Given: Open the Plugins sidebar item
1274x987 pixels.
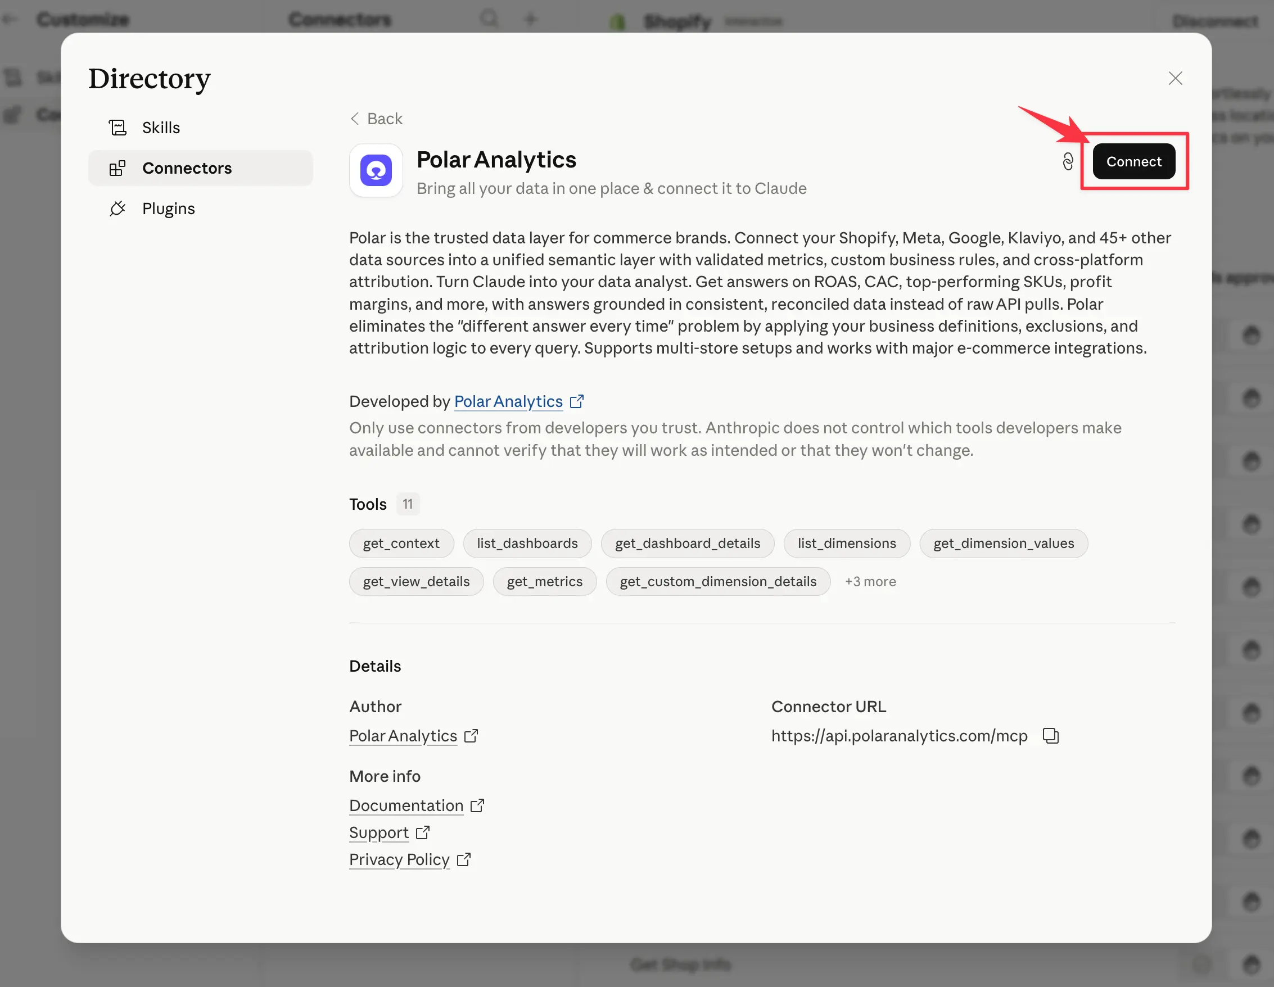Looking at the screenshot, I should 201,209.
